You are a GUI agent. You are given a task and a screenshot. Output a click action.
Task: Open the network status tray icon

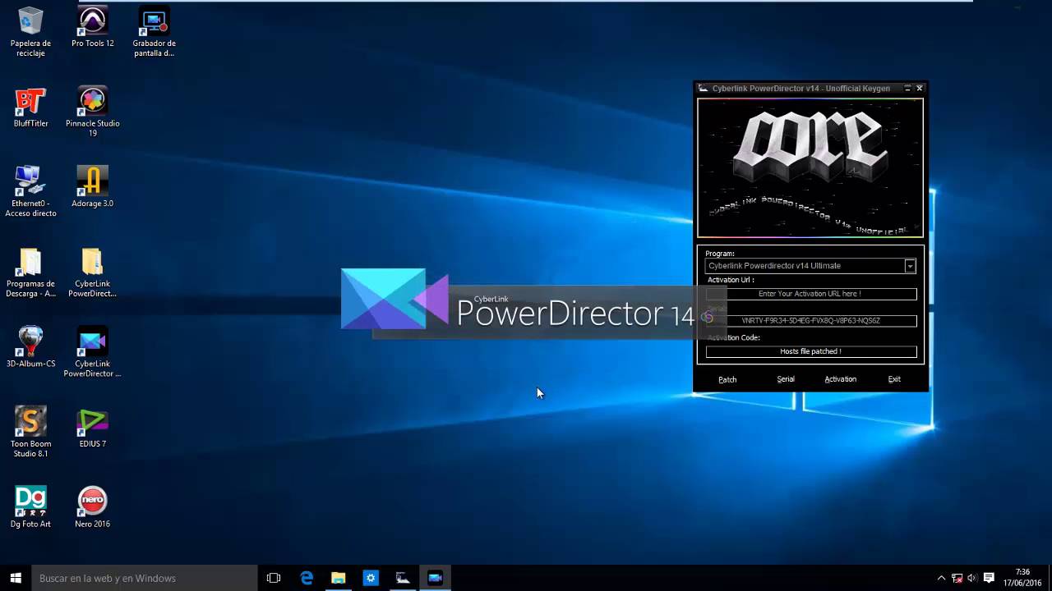pyautogui.click(x=957, y=578)
